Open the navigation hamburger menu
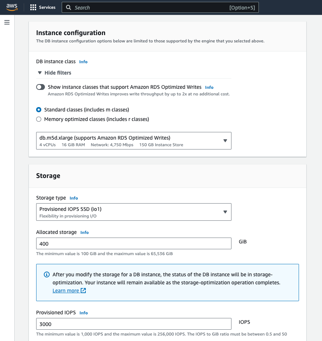 (x=7, y=22)
